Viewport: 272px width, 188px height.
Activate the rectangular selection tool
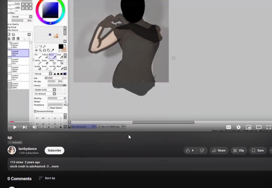(x=36, y=46)
